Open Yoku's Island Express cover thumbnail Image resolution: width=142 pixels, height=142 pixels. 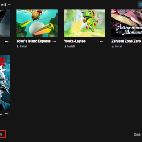[37, 23]
